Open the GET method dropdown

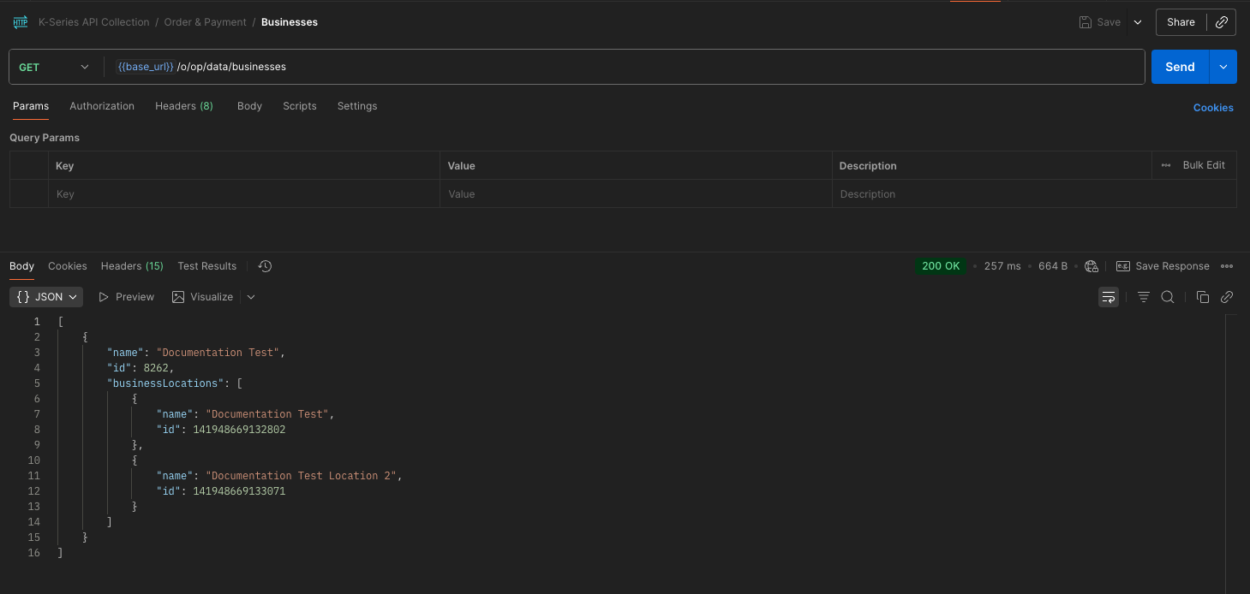55,66
